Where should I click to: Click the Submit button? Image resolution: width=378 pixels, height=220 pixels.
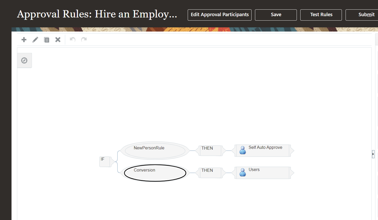click(x=366, y=15)
